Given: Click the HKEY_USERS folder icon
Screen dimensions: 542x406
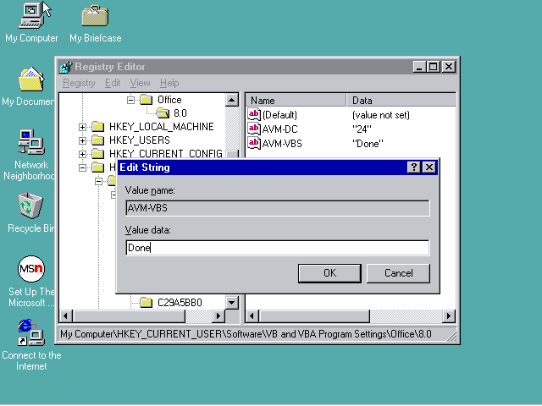Looking at the screenshot, I should [98, 140].
